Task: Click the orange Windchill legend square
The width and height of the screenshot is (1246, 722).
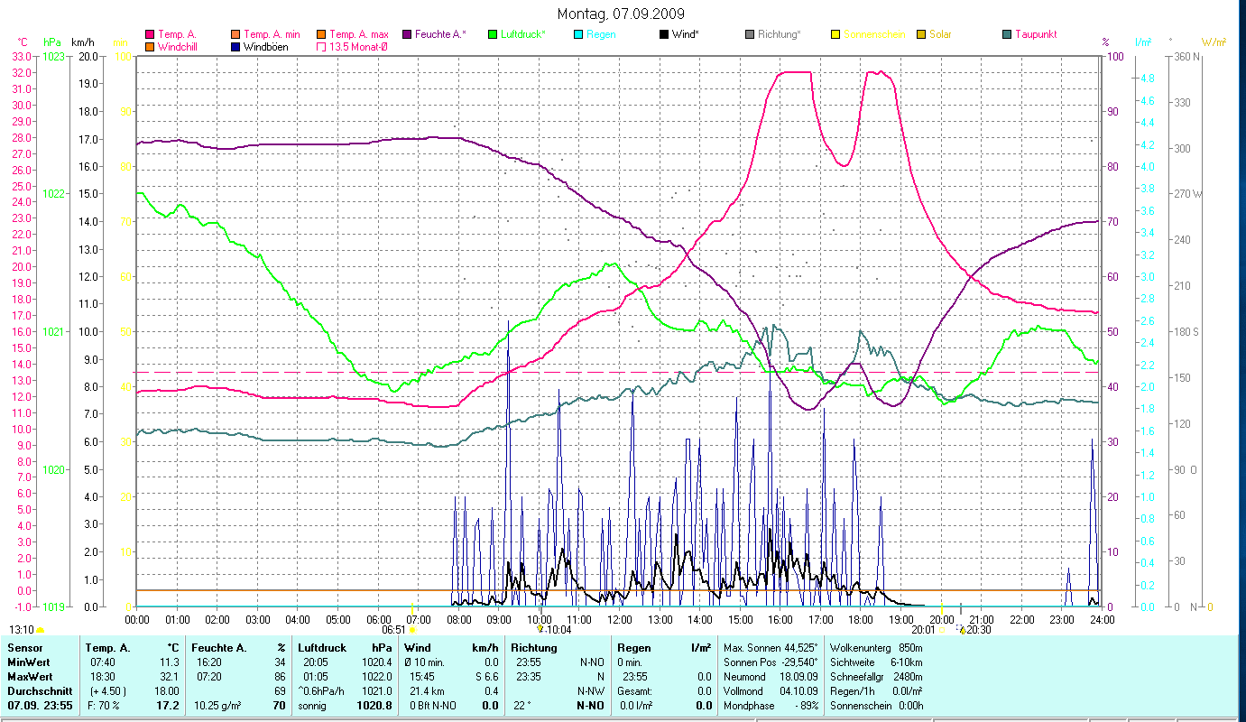Action: point(150,47)
